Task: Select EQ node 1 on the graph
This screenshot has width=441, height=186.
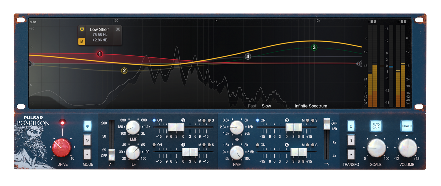Action: 100,54
